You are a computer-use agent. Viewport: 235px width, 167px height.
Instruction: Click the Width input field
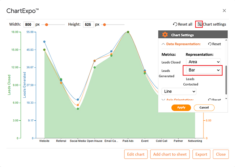point(29,25)
